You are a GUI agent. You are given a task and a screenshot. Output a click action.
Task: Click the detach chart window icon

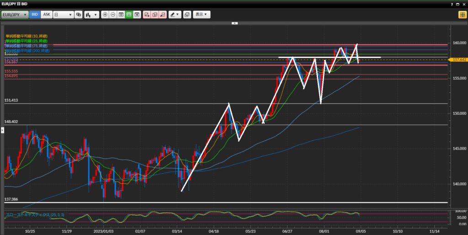187,15
